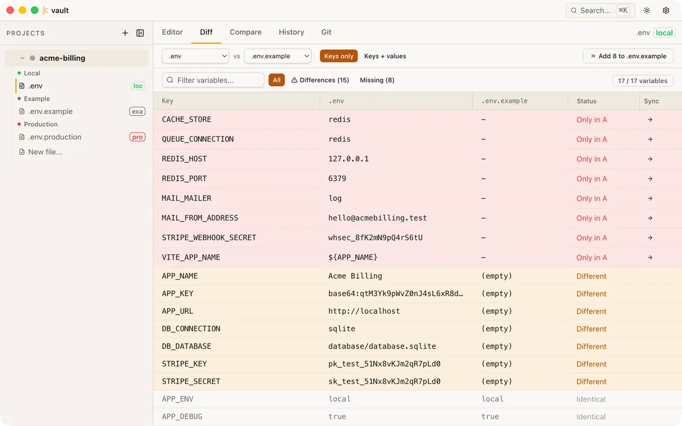The height and width of the screenshot is (426, 682).
Task: Click sync arrow for MAIL_FROM_ADDRESS row
Action: pos(650,218)
